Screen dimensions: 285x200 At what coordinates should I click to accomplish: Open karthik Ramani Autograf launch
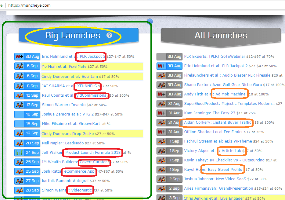click(x=65, y=181)
